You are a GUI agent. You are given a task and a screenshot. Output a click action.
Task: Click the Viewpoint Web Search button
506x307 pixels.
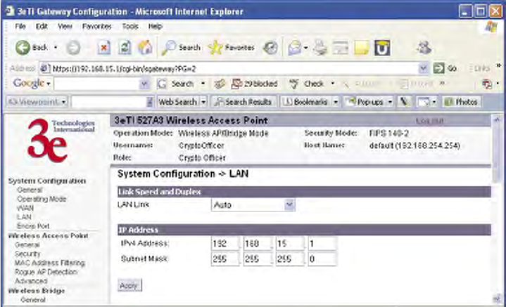(178, 102)
